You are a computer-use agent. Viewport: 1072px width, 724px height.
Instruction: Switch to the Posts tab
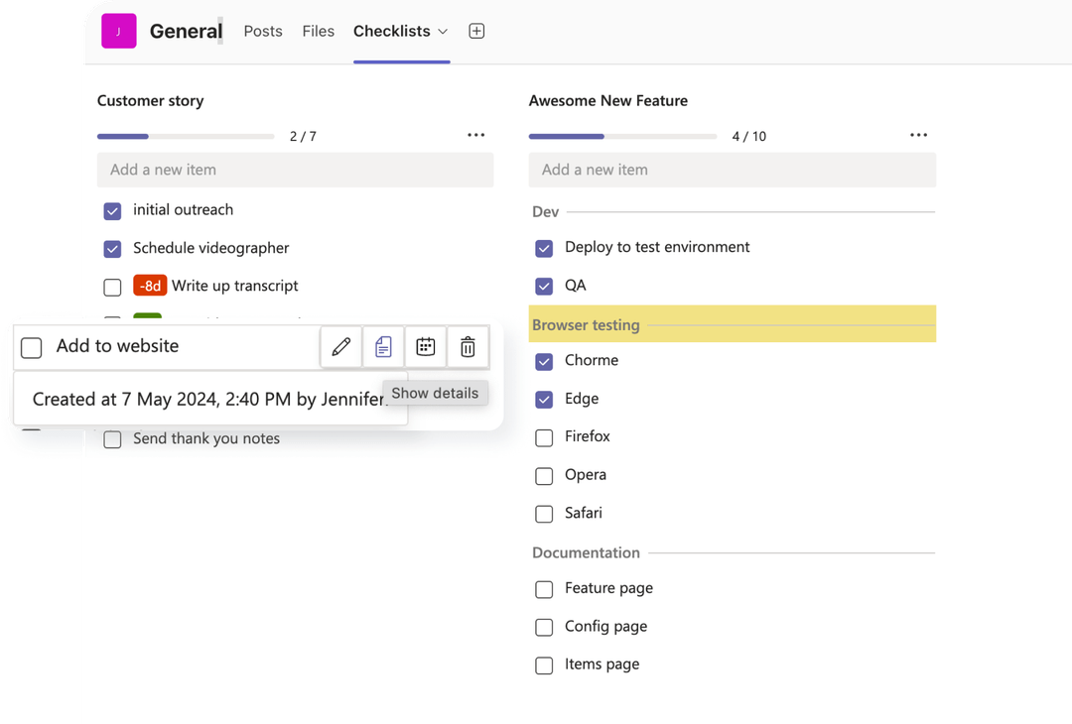pos(262,31)
